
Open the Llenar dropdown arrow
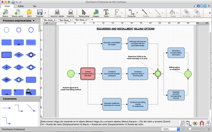[x=177, y=13]
